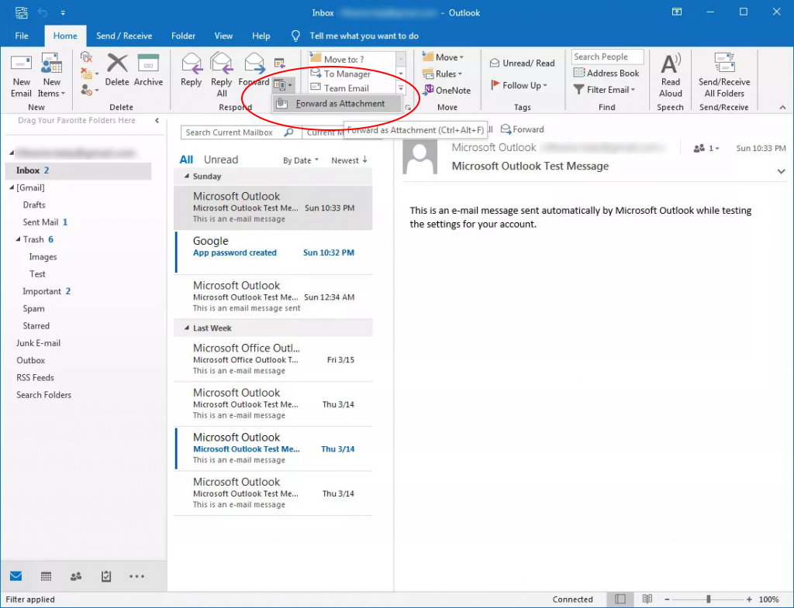The height and width of the screenshot is (608, 794).
Task: Click the Archive icon in ribbon
Action: pos(148,70)
